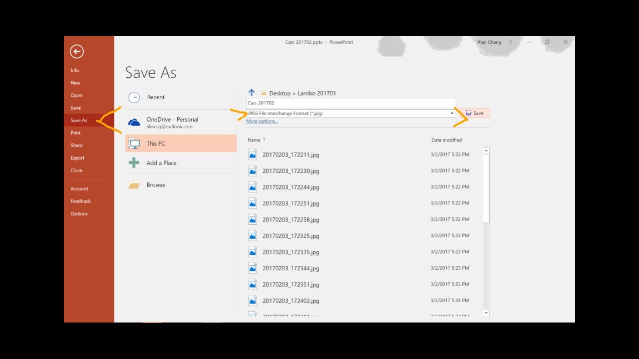Click Alan Chang account name
Viewport: 639px width, 359px height.
[489, 42]
